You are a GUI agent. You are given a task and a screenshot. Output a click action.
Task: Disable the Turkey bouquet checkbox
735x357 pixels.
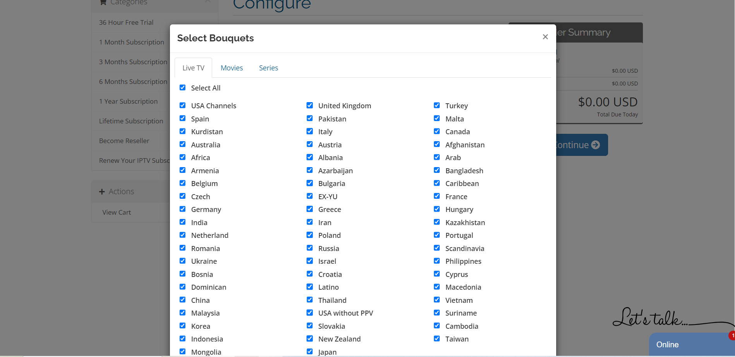437,106
